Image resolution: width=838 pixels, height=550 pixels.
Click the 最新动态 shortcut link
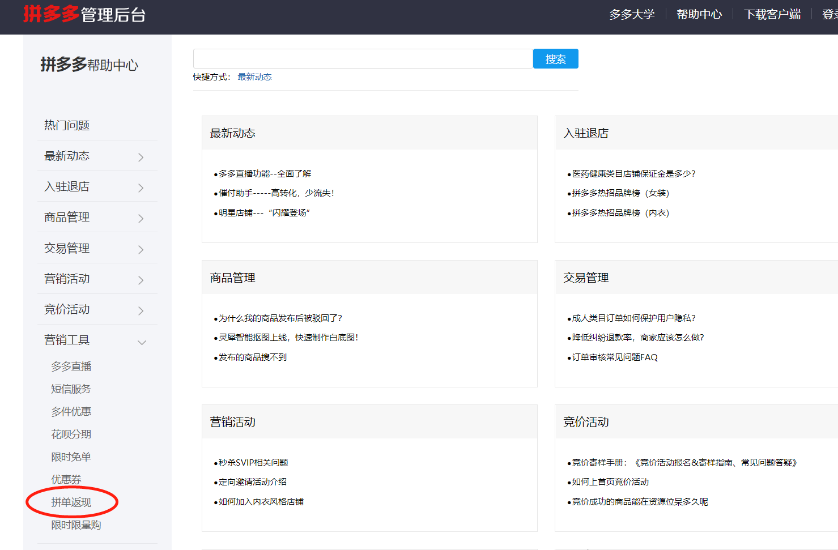coord(254,77)
